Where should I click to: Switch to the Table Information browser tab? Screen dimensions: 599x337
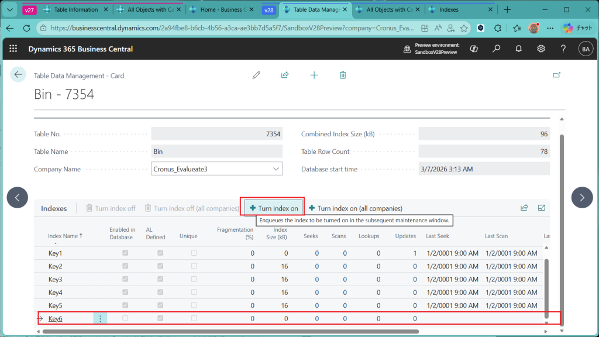[x=73, y=10]
